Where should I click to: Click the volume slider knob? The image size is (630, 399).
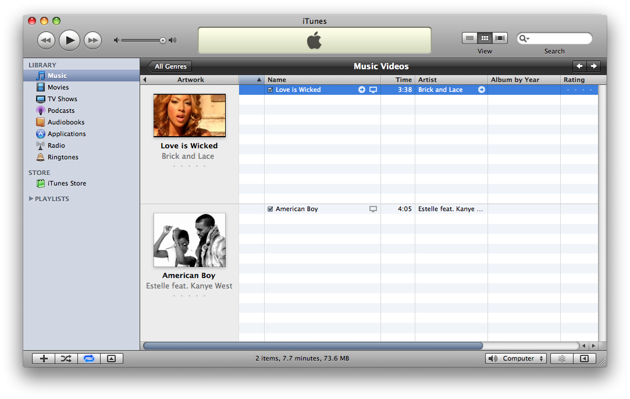pyautogui.click(x=163, y=40)
